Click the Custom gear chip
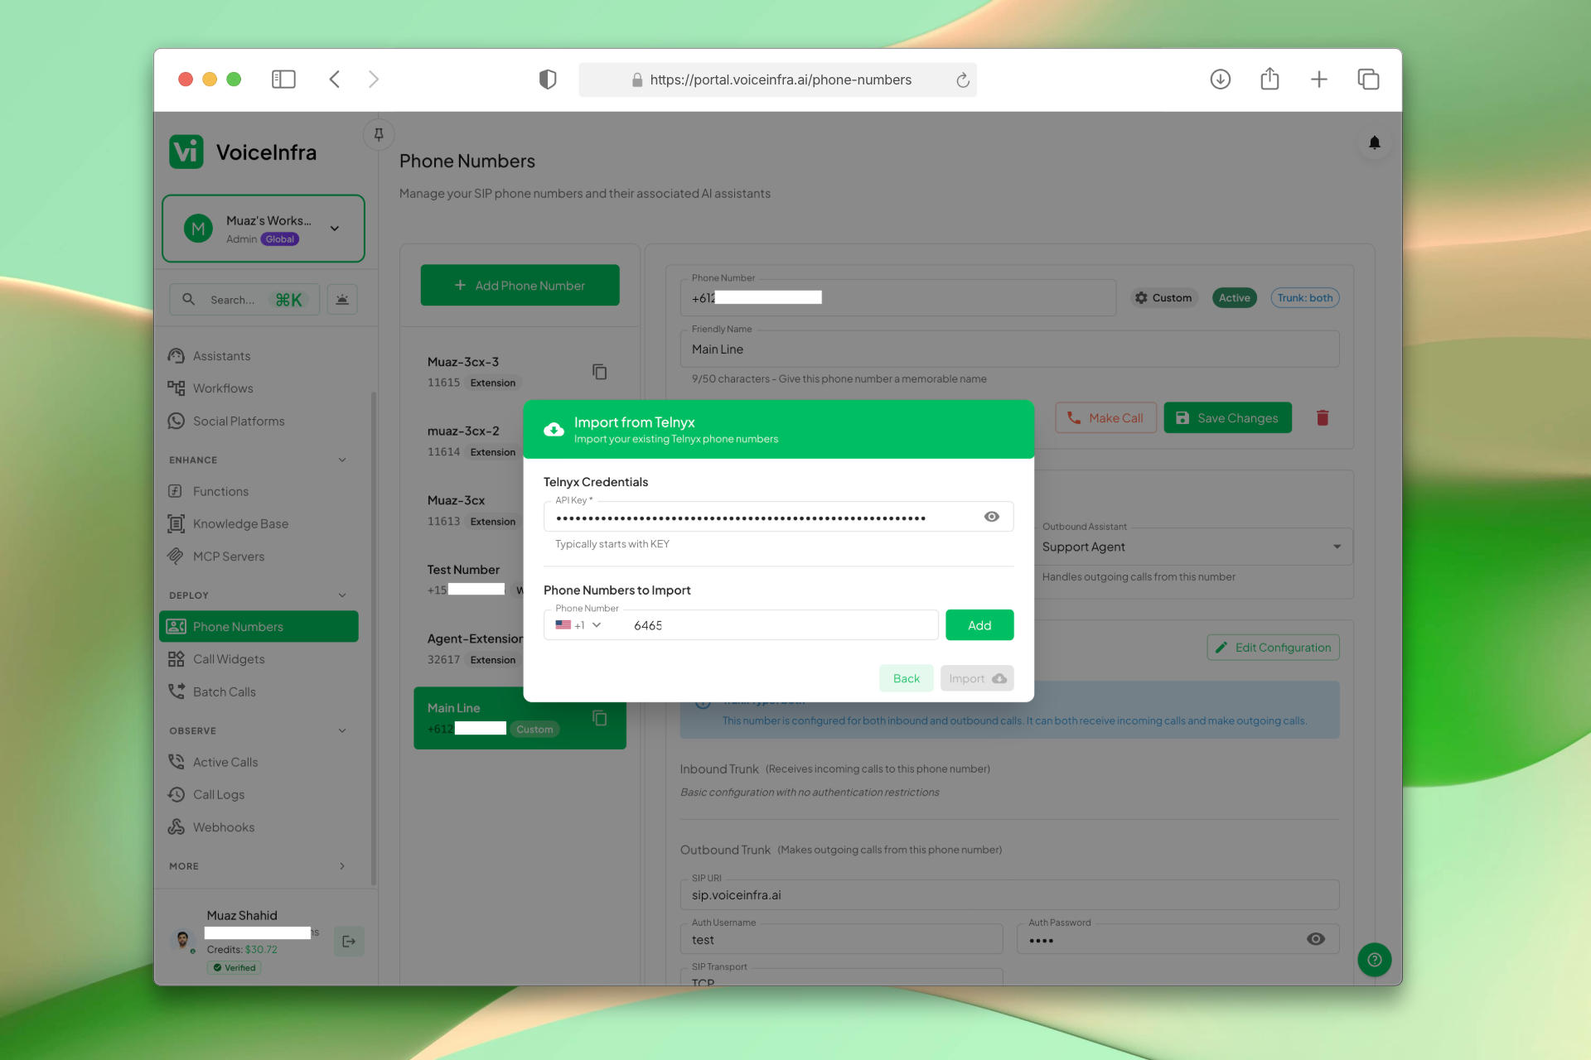 [1163, 298]
